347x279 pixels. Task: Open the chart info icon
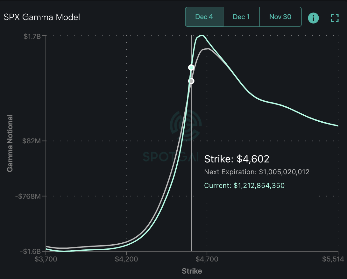click(313, 18)
